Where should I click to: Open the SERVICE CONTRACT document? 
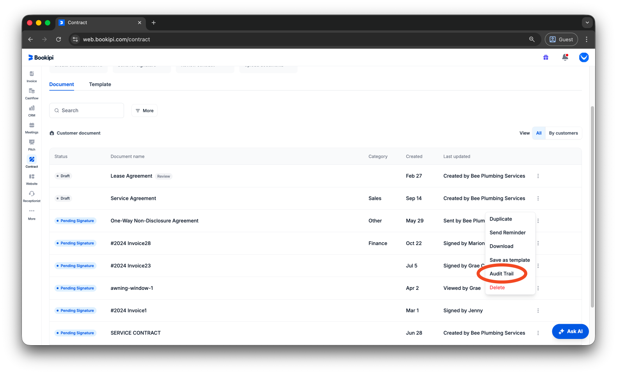[x=135, y=333]
